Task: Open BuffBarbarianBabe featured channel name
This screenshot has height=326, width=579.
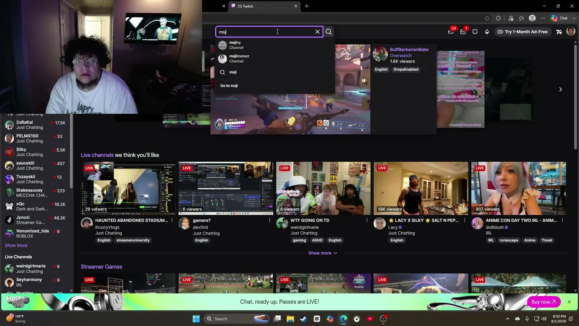Action: pyautogui.click(x=409, y=49)
